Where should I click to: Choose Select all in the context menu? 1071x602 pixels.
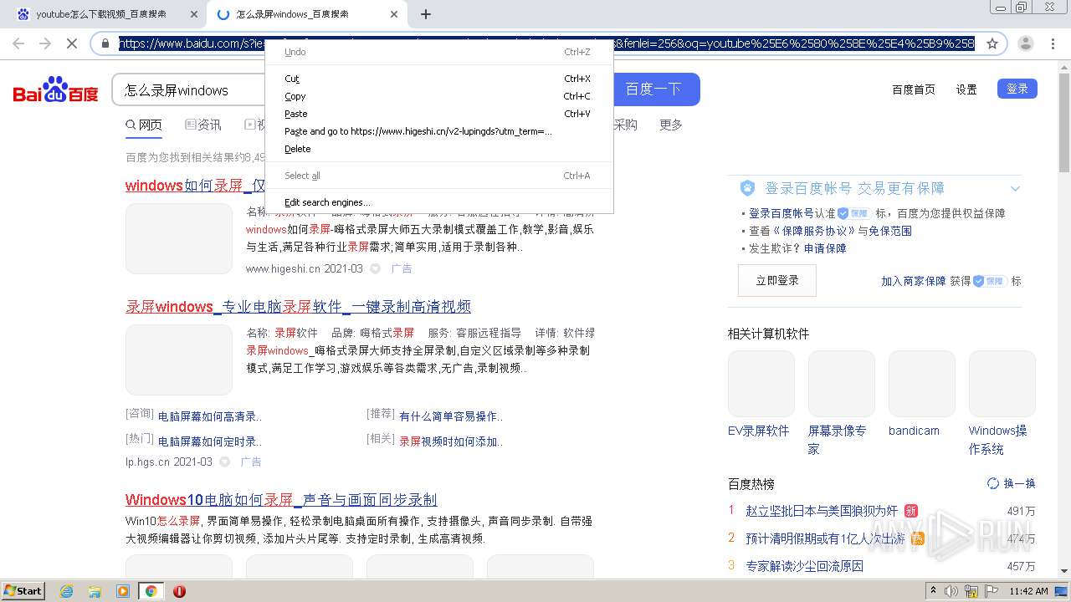click(x=439, y=176)
